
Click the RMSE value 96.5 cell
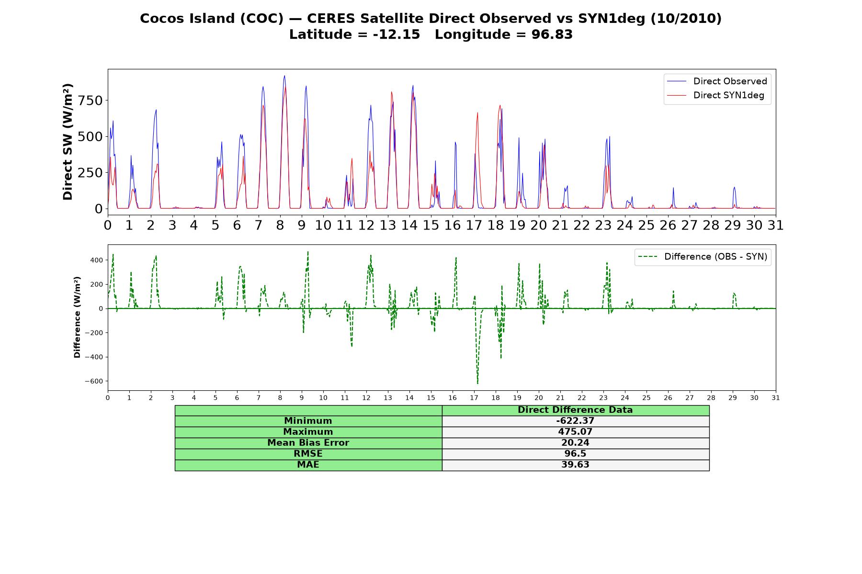[575, 454]
